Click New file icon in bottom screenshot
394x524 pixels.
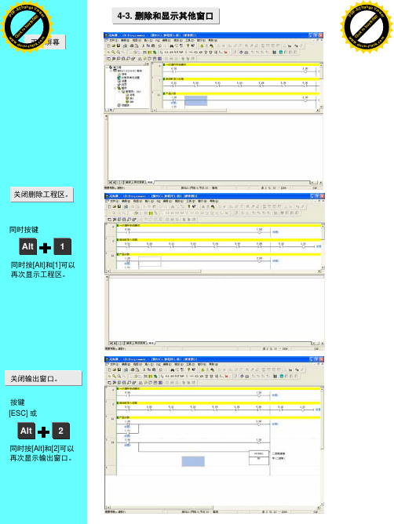point(110,370)
